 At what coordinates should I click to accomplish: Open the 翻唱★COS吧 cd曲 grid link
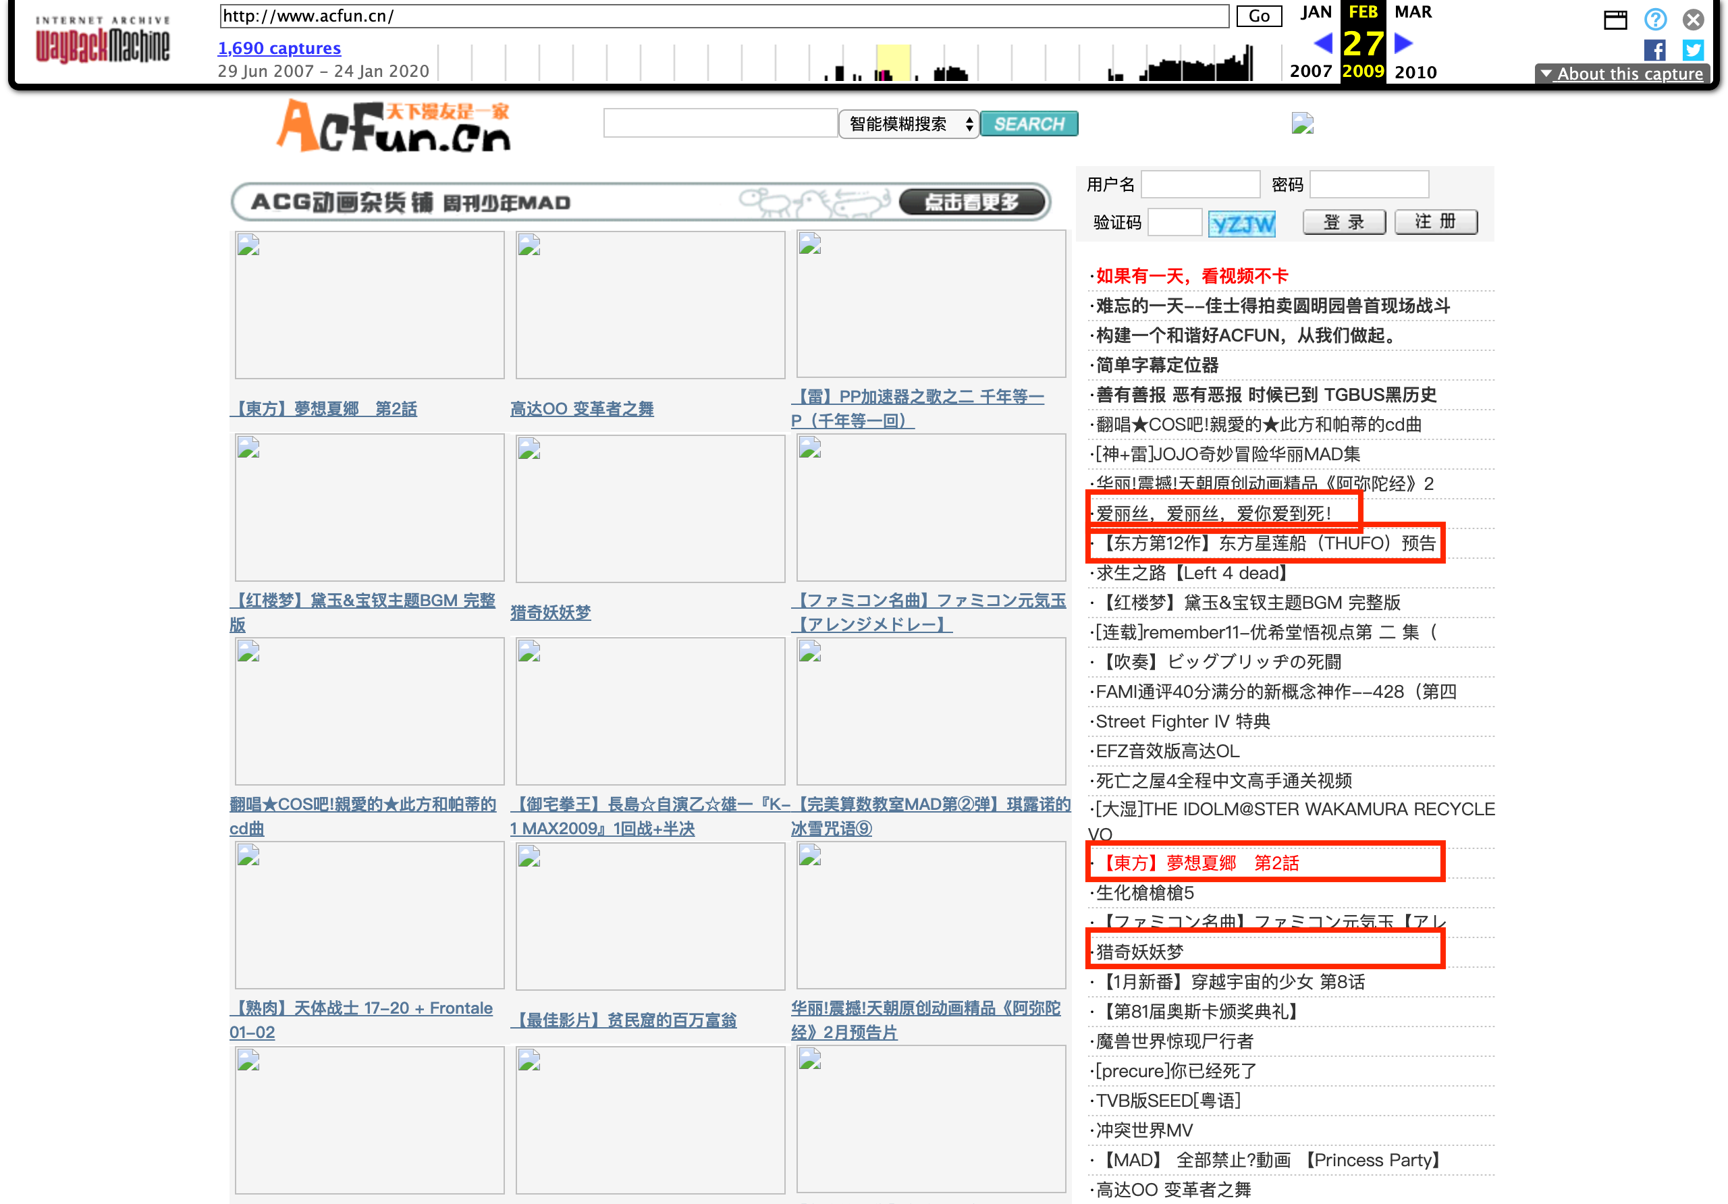[x=362, y=817]
